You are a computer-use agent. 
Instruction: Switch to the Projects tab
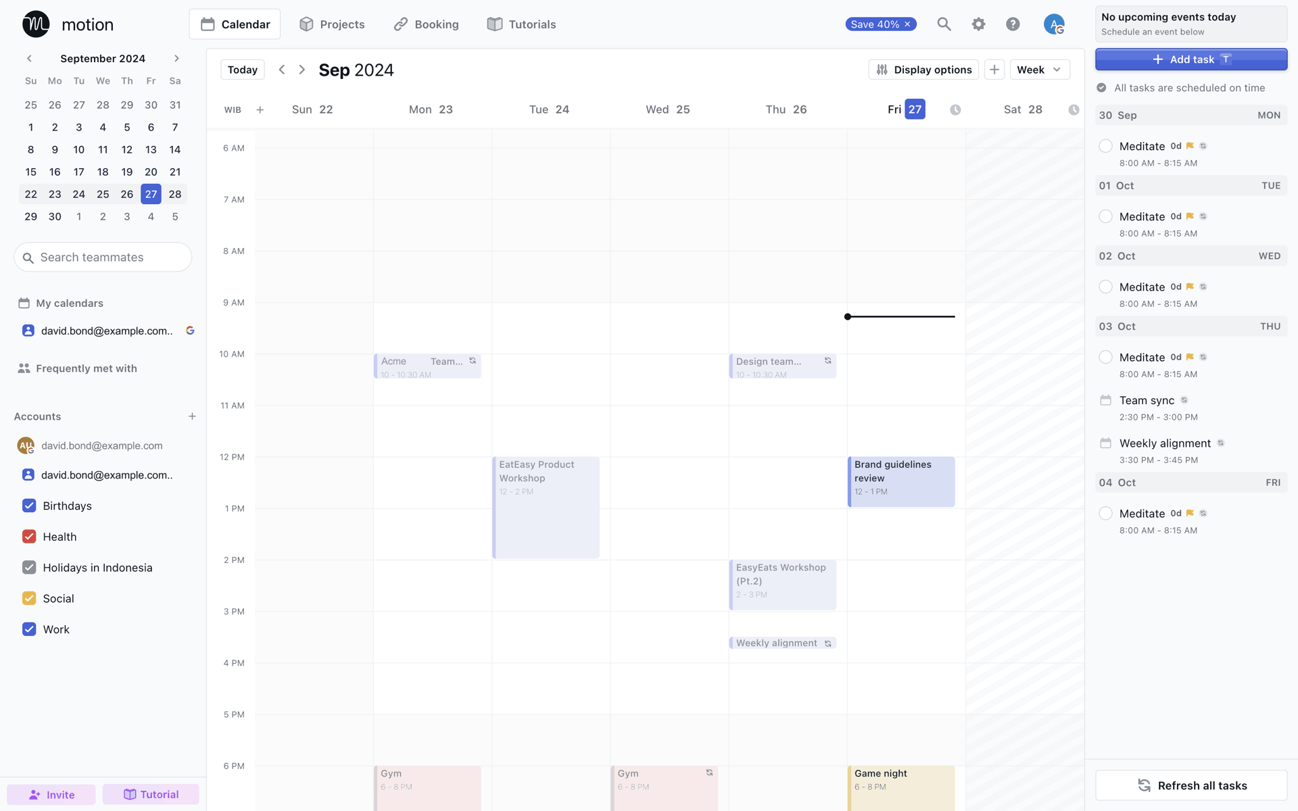pos(332,24)
